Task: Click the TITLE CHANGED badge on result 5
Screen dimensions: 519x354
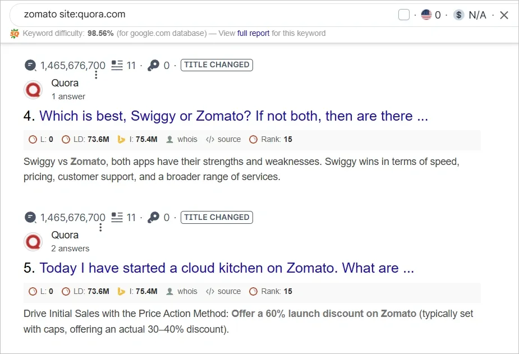Action: (x=217, y=217)
